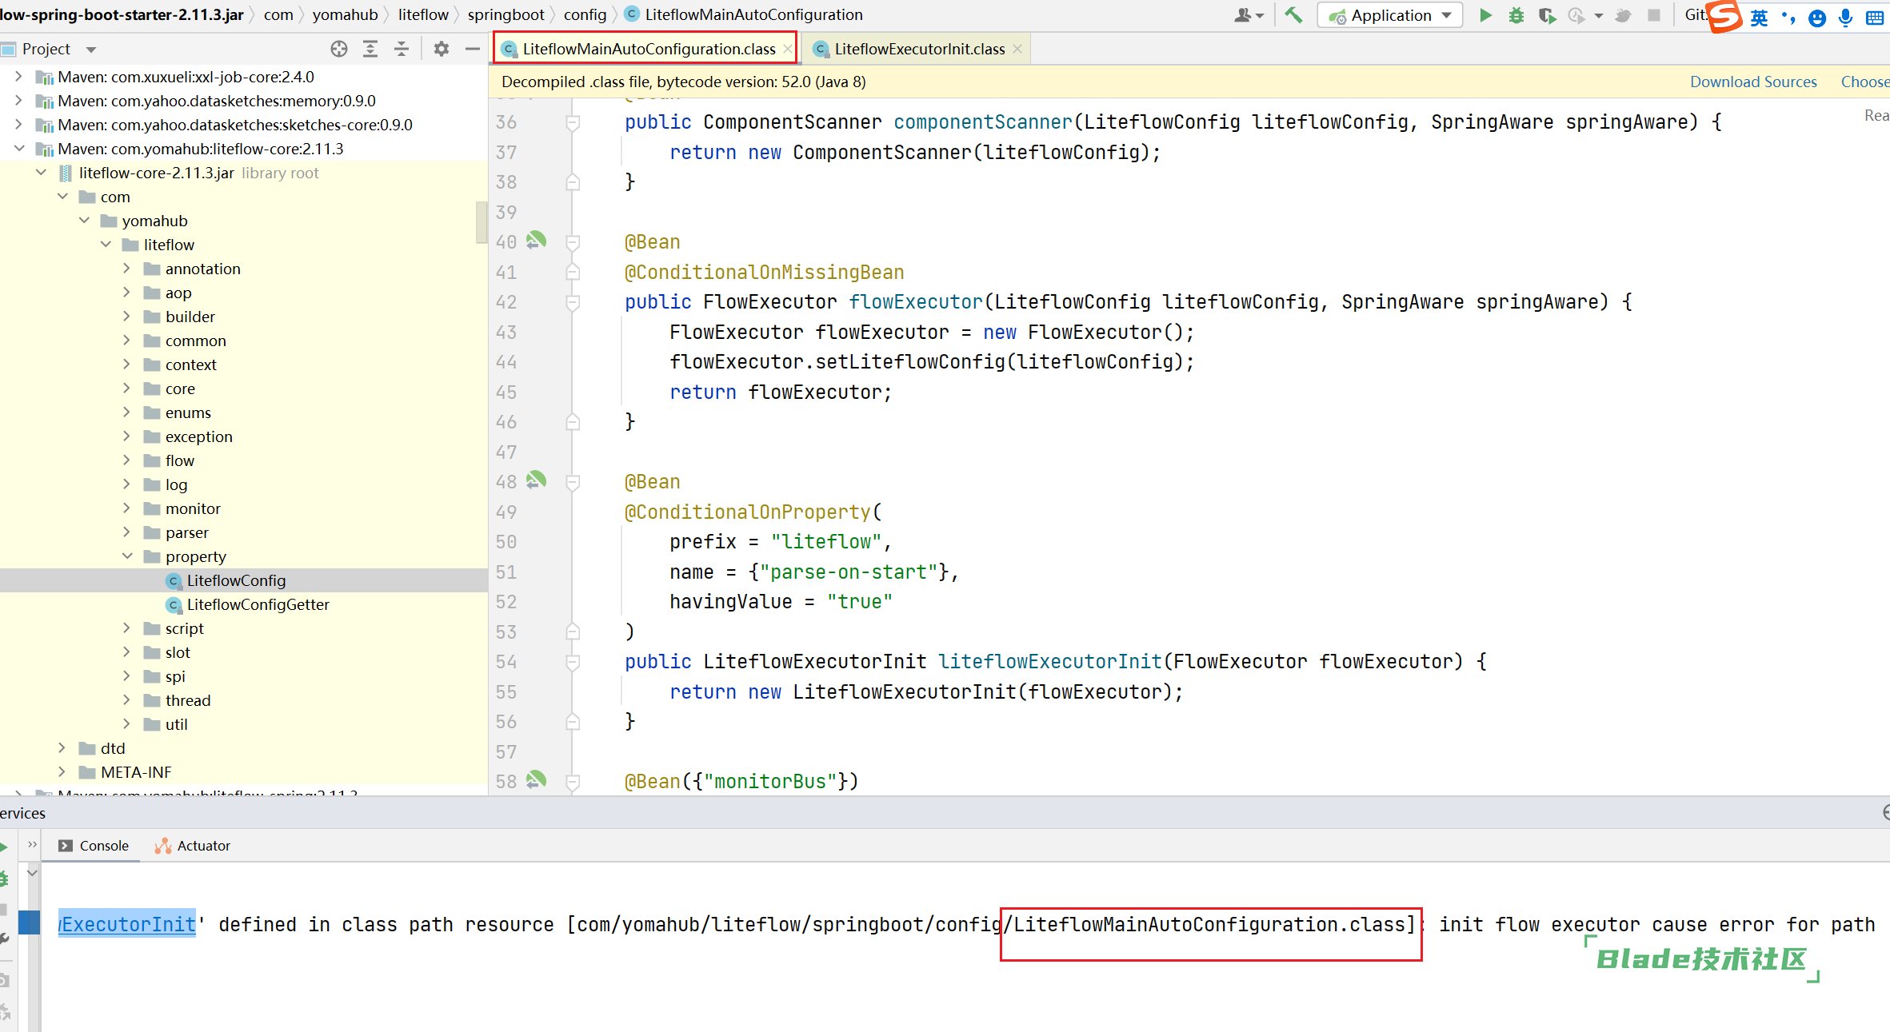Click Spring bean gutter icon on line 48
Screen dimensions: 1890x1032
(536, 480)
